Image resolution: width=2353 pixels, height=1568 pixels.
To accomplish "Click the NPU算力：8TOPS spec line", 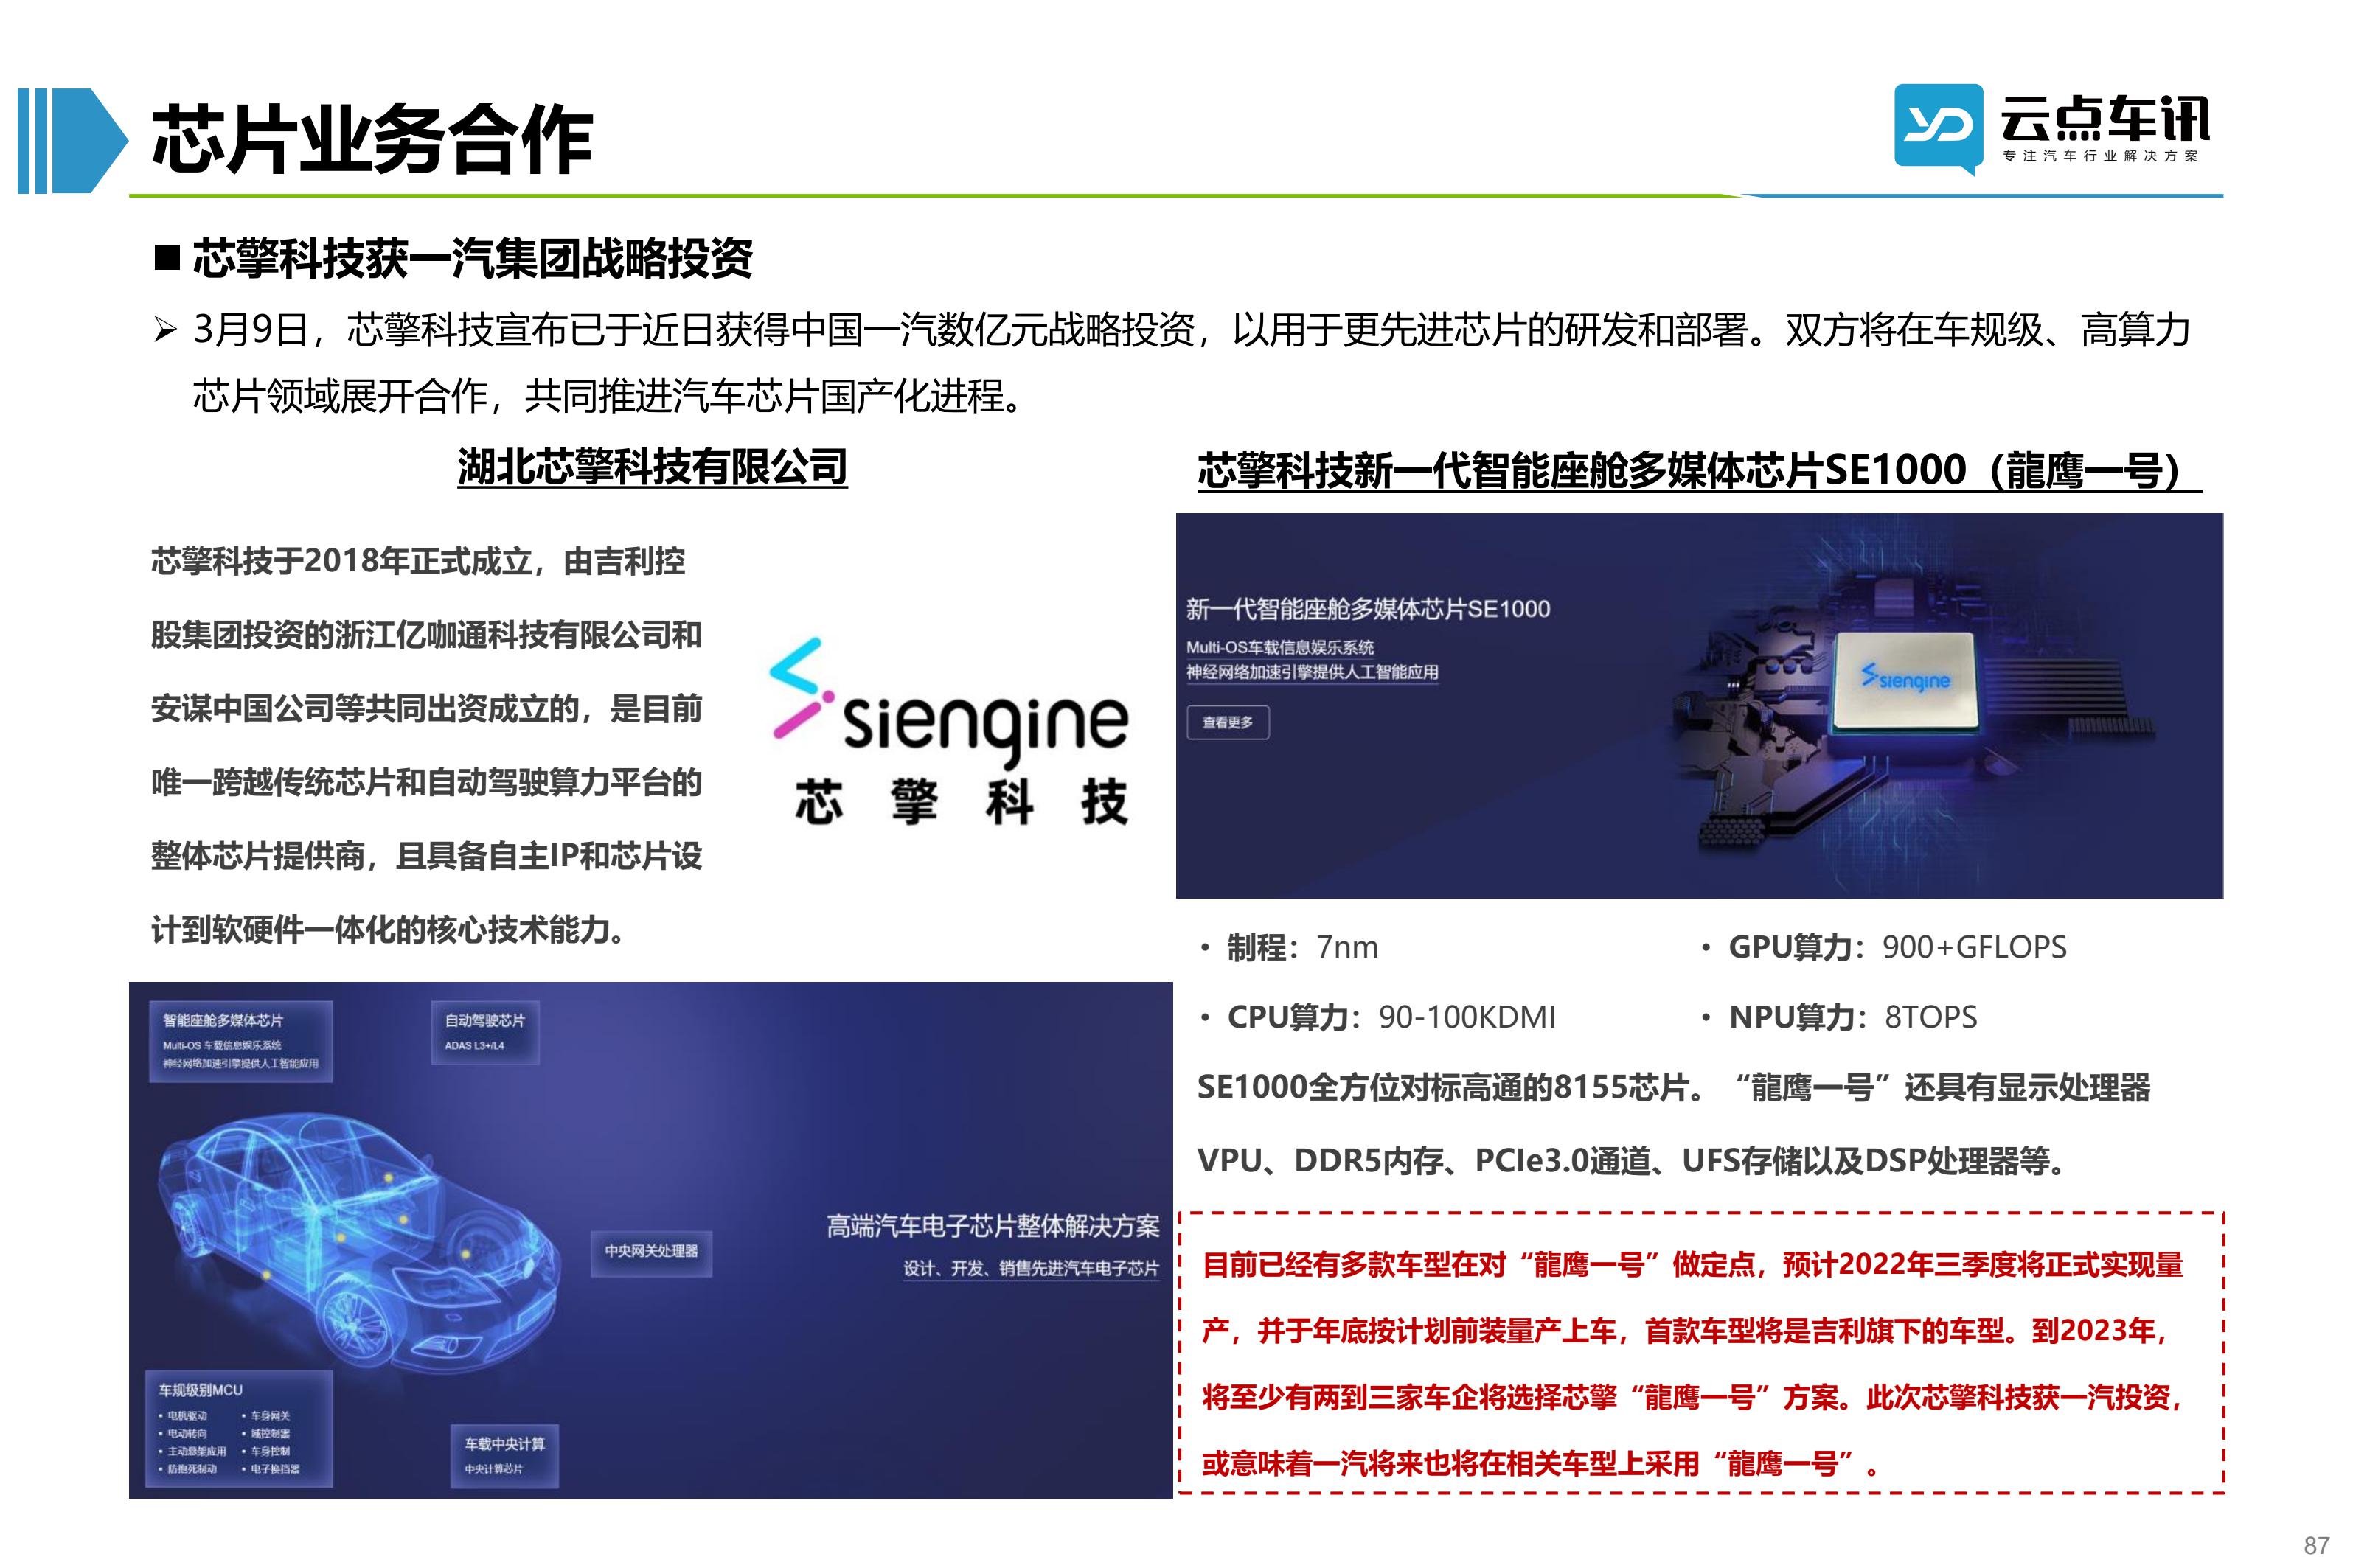I will pos(1853,1017).
